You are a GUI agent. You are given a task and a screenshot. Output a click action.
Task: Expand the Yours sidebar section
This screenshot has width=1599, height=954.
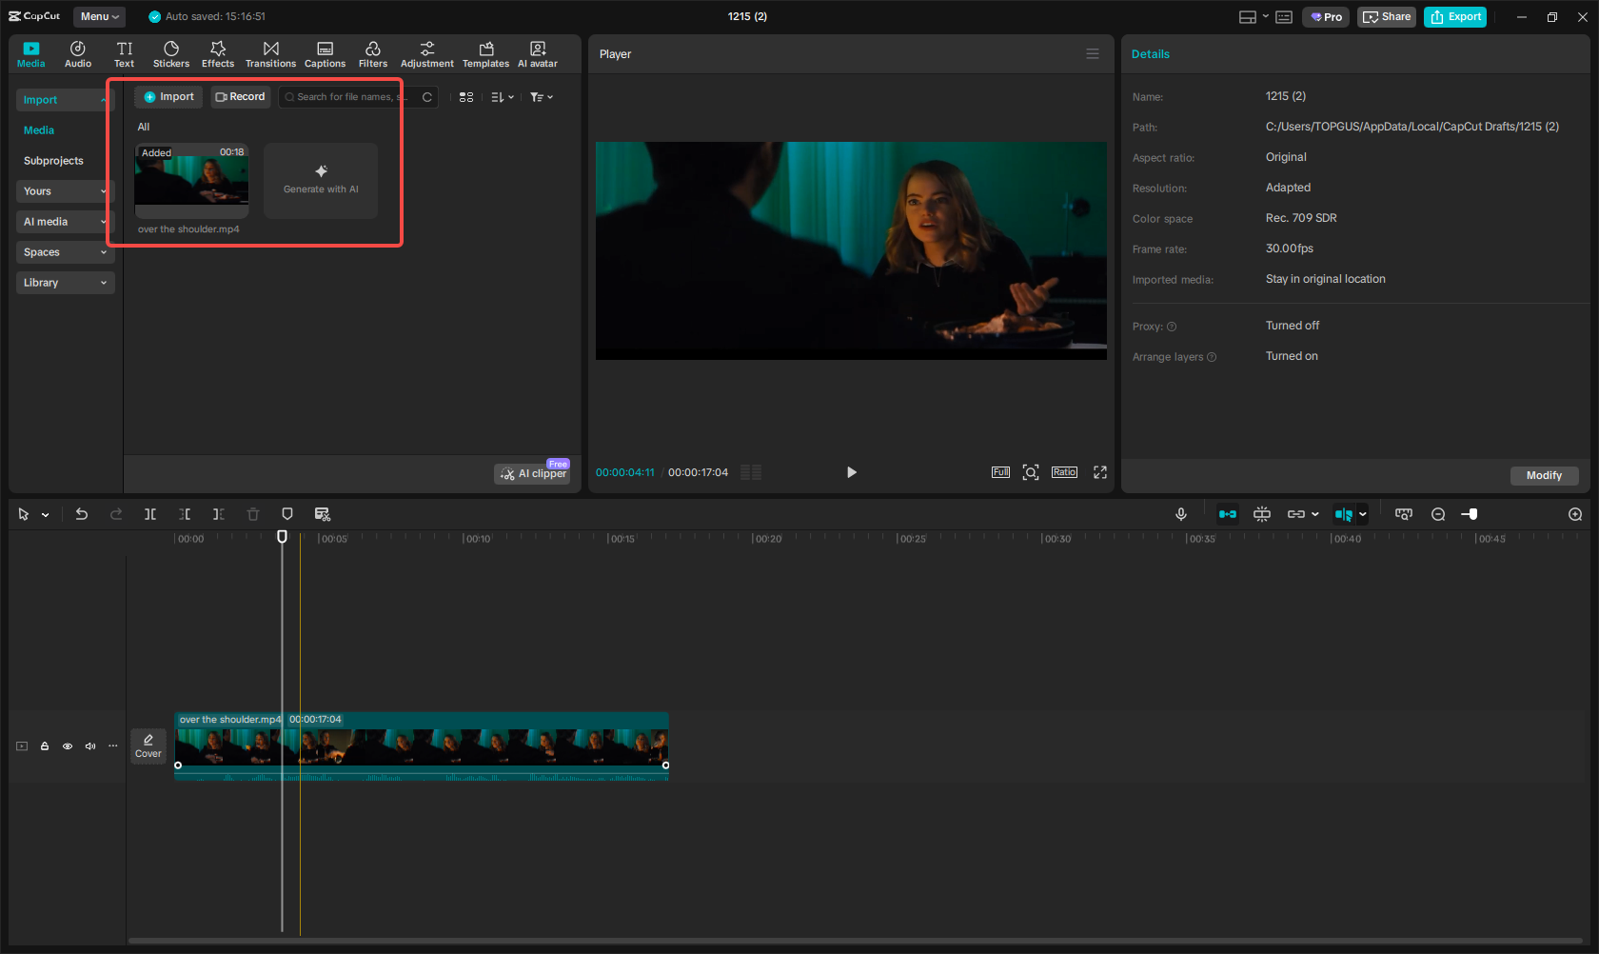click(66, 191)
